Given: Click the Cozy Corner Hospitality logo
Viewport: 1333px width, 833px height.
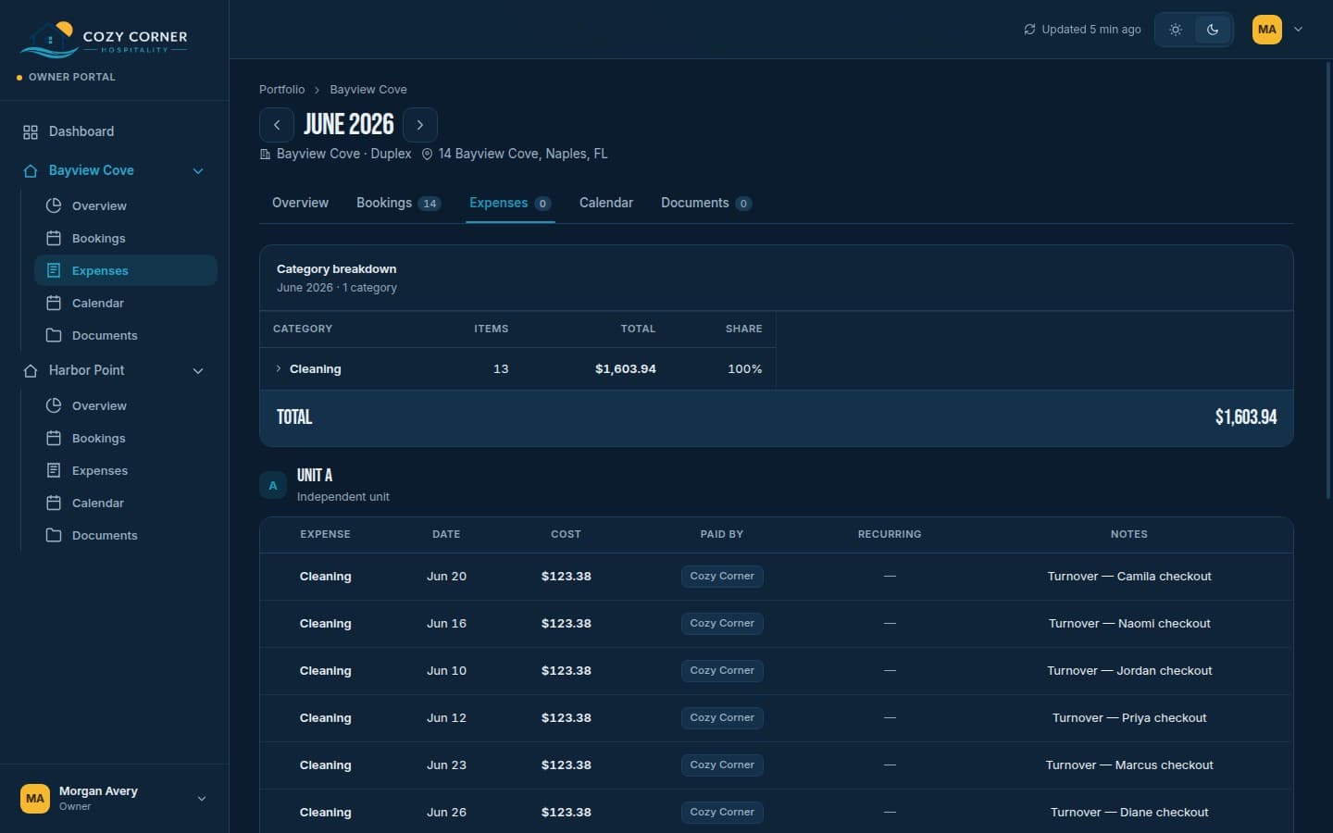Looking at the screenshot, I should [104, 39].
